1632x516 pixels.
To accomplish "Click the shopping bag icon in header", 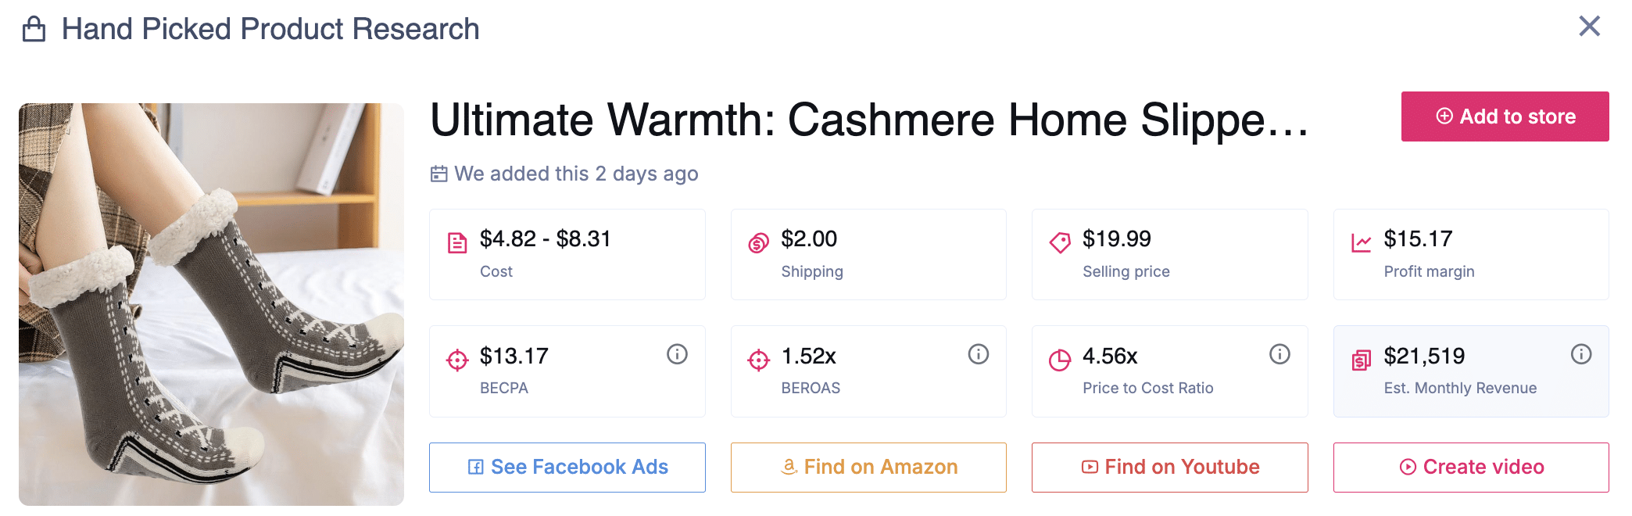I will point(34,30).
